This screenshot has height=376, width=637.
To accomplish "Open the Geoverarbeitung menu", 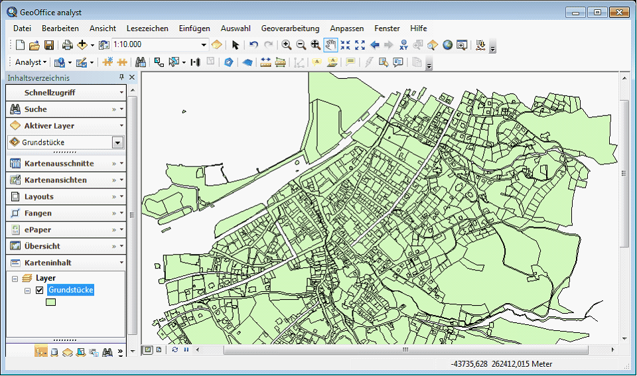I will click(290, 29).
